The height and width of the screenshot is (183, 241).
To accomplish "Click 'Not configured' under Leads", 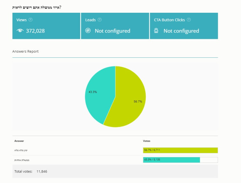I will [x=112, y=31].
